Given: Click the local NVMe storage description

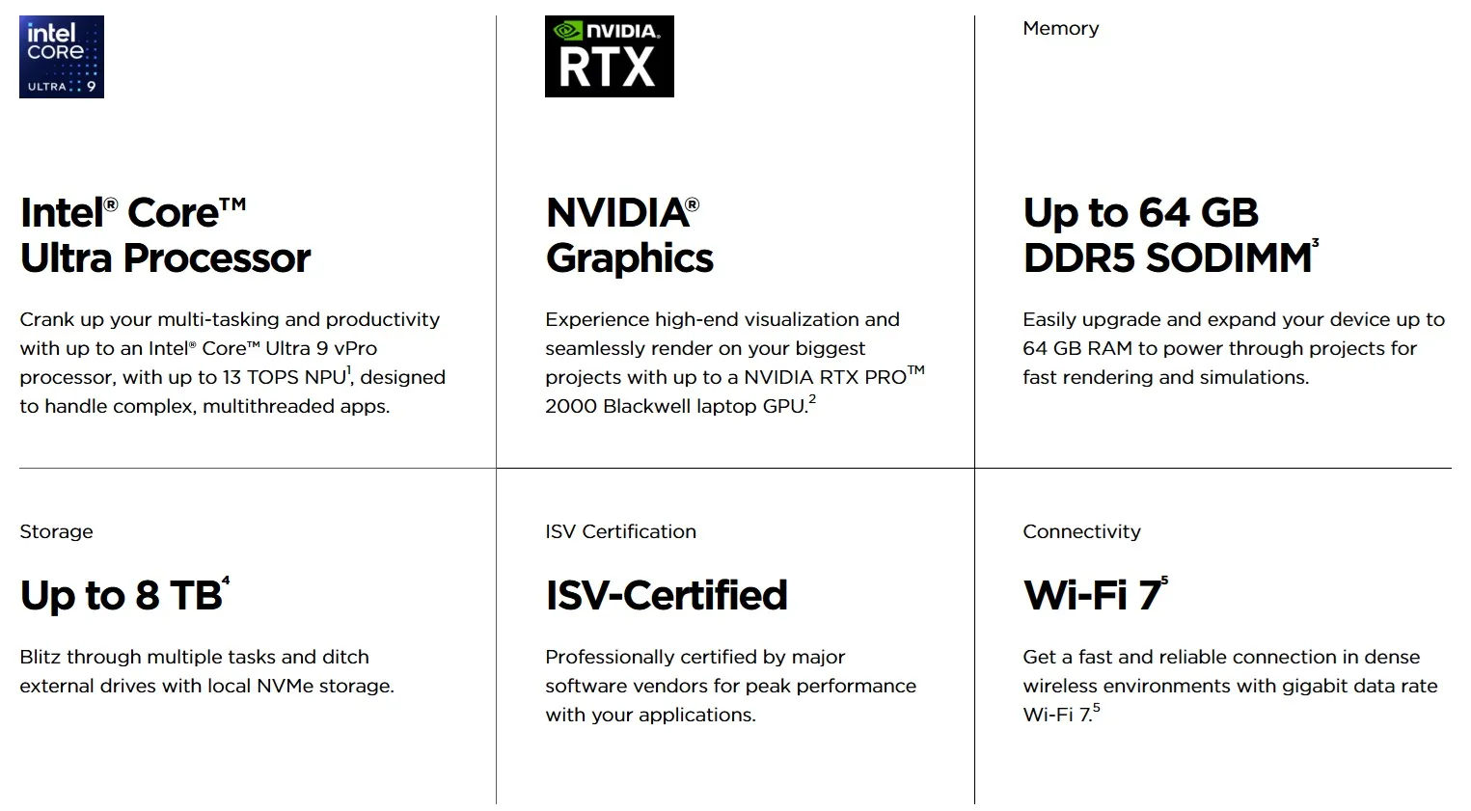Looking at the screenshot, I should (206, 671).
